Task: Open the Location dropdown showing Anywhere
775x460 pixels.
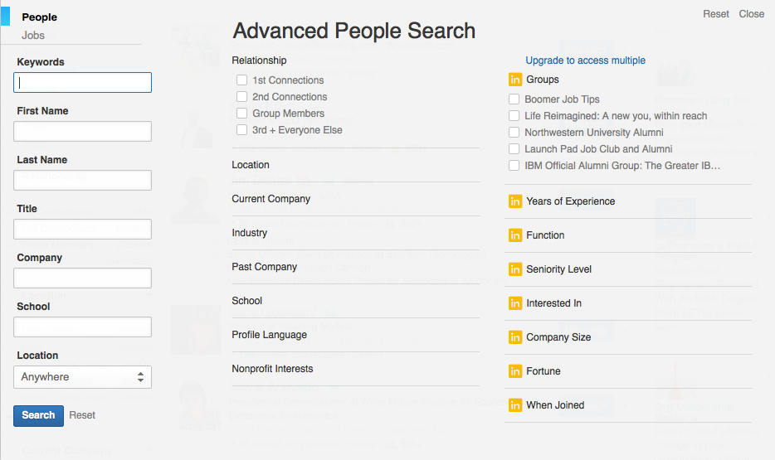Action: (x=82, y=377)
